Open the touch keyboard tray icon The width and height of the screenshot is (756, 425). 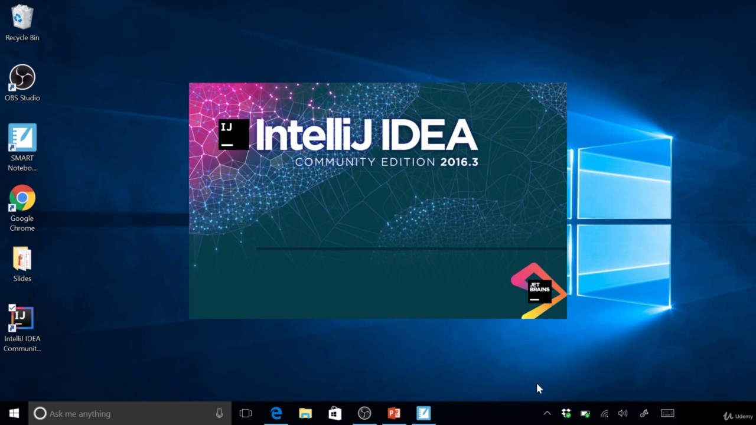point(667,413)
